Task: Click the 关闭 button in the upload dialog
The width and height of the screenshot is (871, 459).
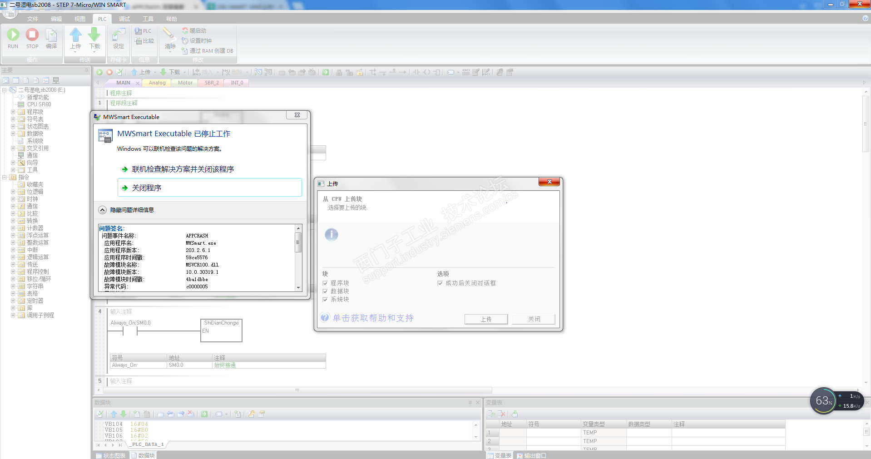Action: (x=534, y=319)
